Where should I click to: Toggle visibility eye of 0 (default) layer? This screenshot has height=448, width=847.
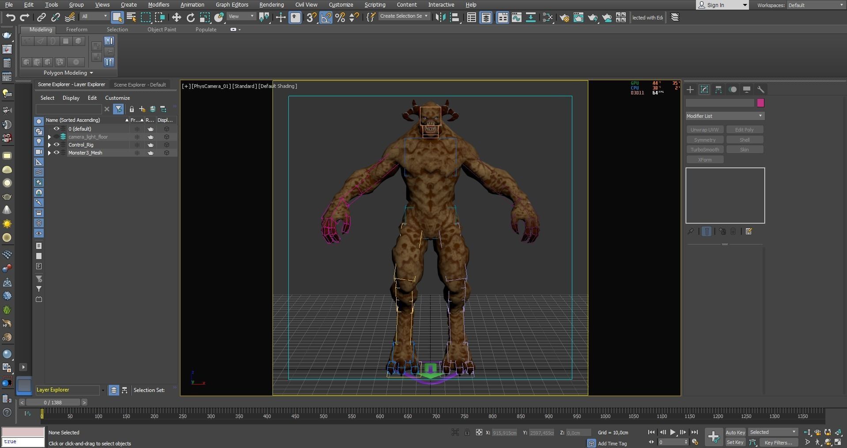(x=57, y=129)
